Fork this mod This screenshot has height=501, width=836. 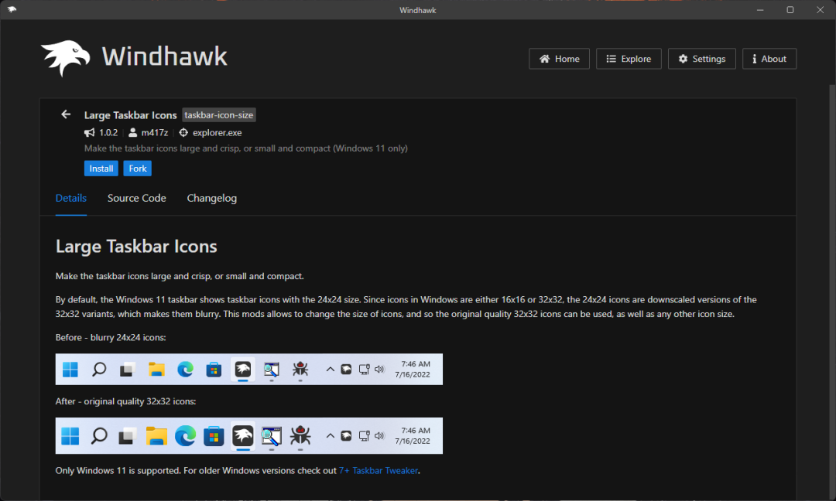[138, 169]
